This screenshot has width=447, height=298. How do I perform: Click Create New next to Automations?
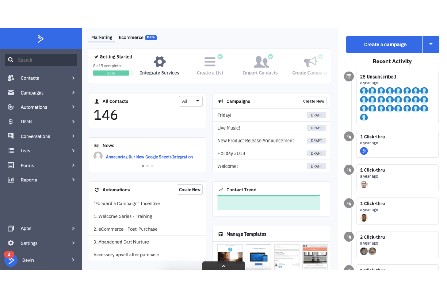pos(190,190)
